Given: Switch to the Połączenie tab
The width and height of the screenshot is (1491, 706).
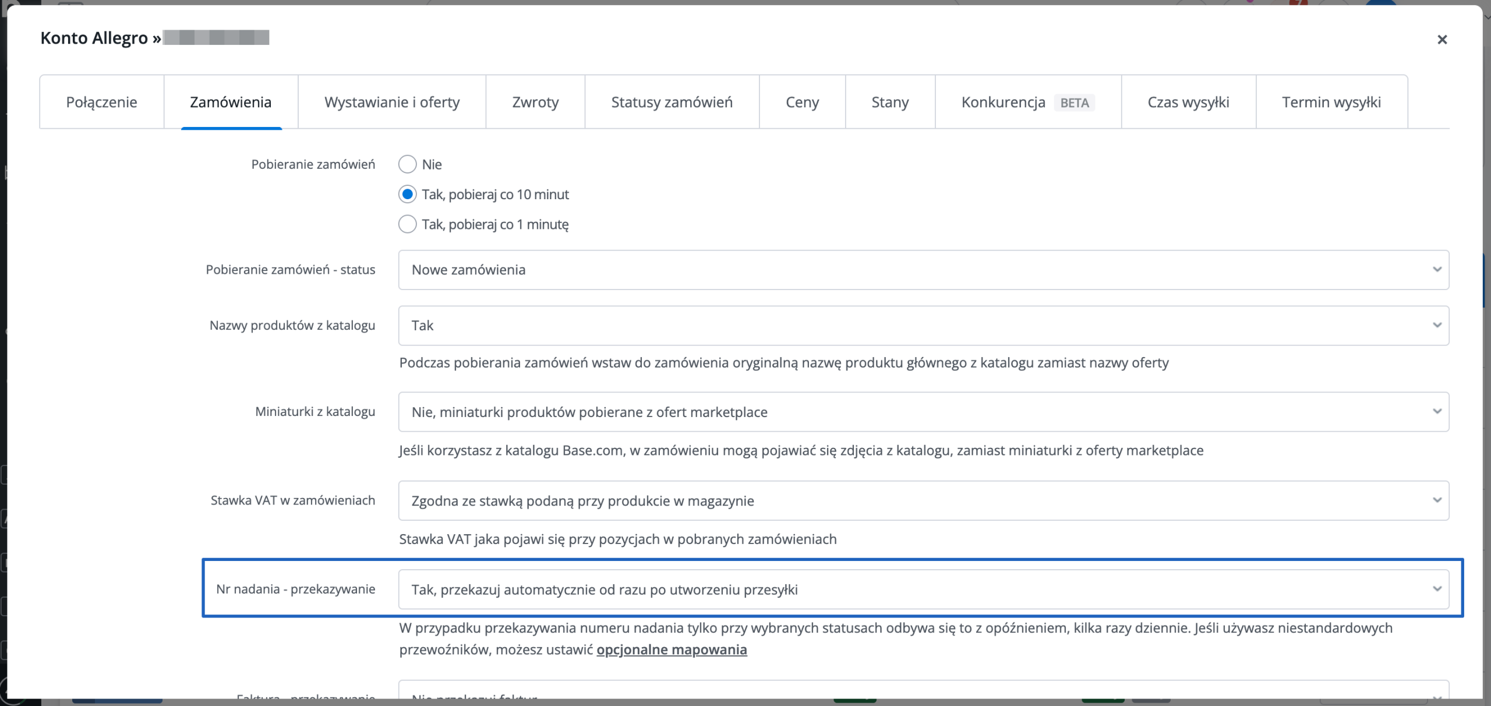Looking at the screenshot, I should (102, 102).
